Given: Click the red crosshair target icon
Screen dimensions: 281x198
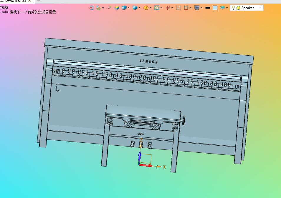Looking at the screenshot, I should click(168, 8).
